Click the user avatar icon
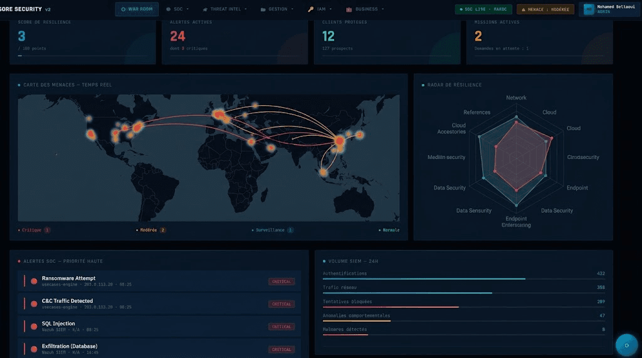Viewport: 642px width, 358px height. (589, 9)
